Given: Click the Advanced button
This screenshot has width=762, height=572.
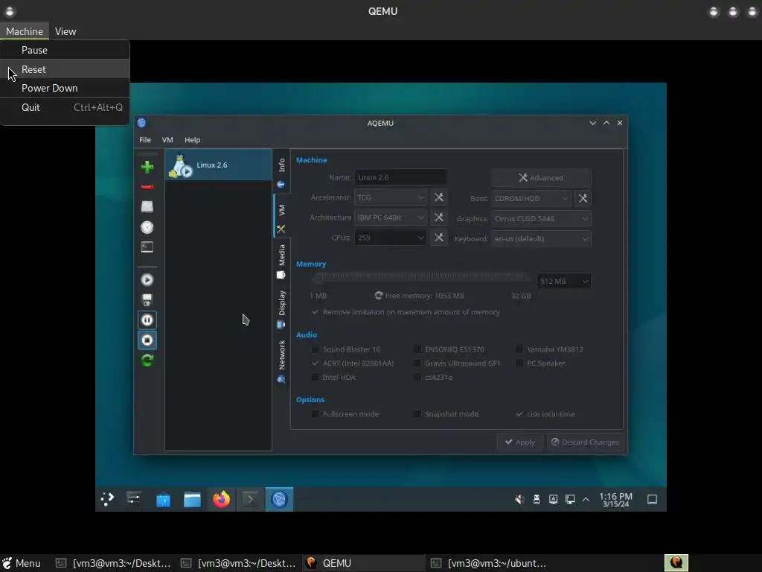Looking at the screenshot, I should coord(541,177).
